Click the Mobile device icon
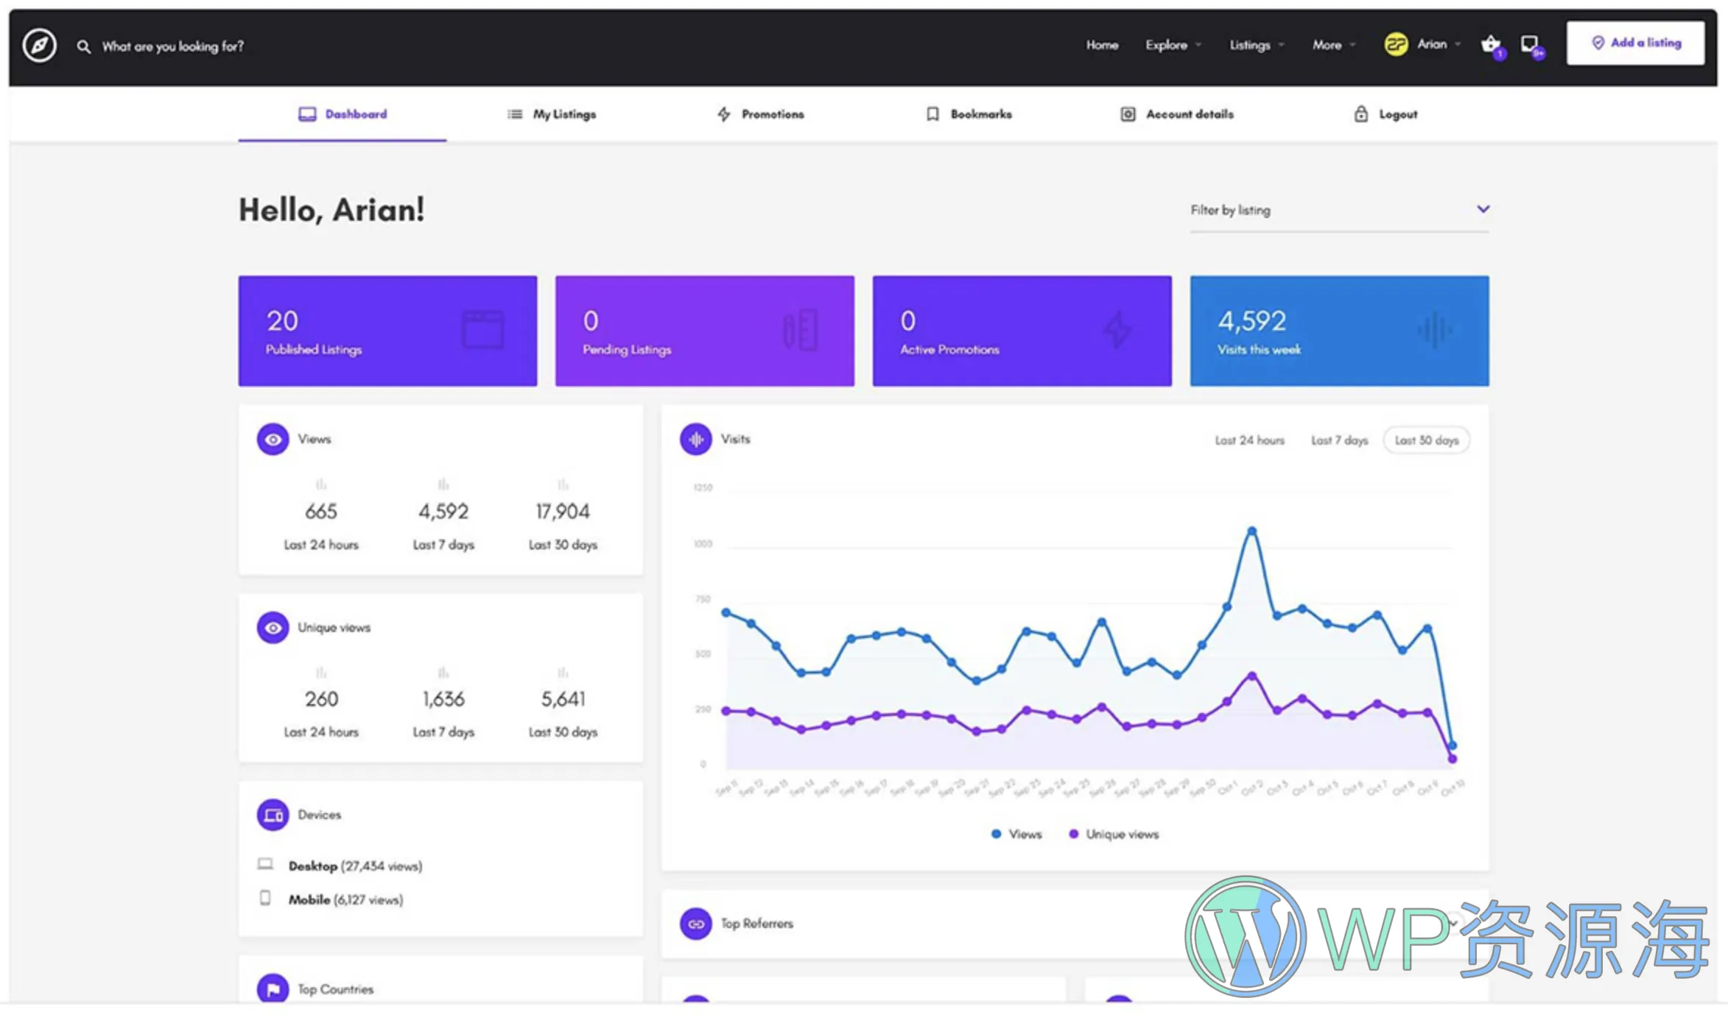 point(265,898)
